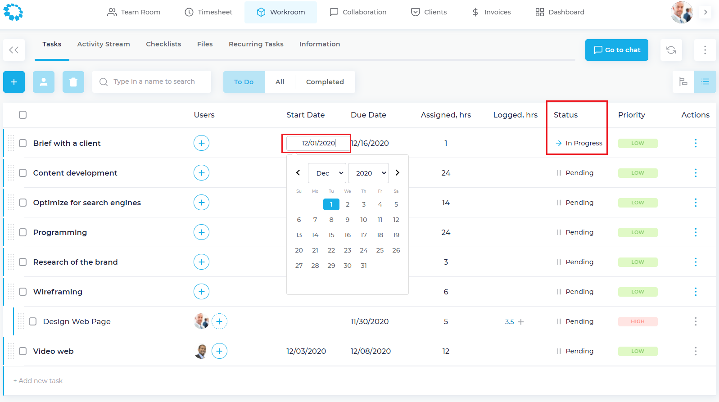The width and height of the screenshot is (719, 402).
Task: Click the trash delete icon in toolbar
Action: tap(73, 82)
